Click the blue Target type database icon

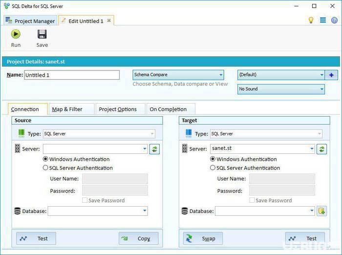pyautogui.click(x=189, y=133)
